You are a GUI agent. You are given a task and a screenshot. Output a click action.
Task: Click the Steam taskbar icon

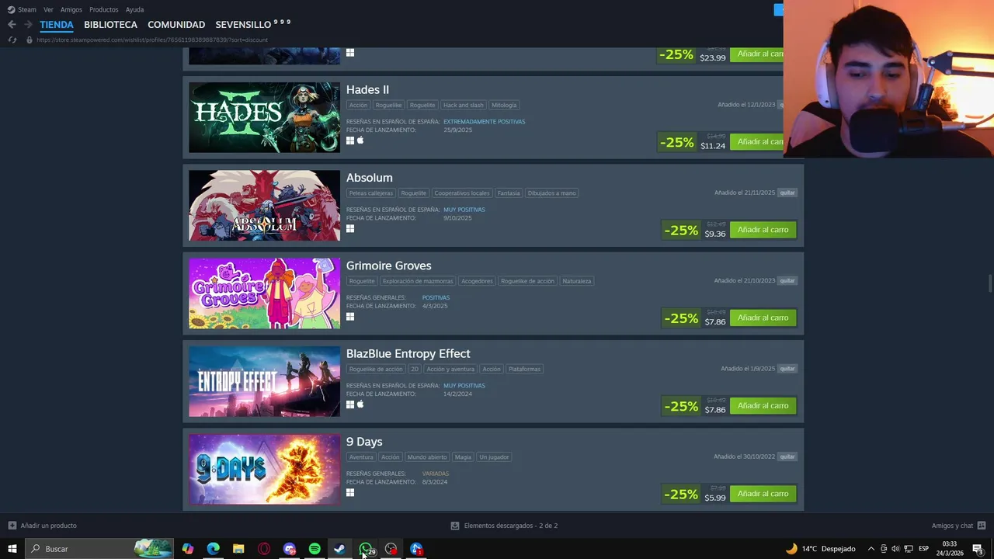tap(339, 549)
